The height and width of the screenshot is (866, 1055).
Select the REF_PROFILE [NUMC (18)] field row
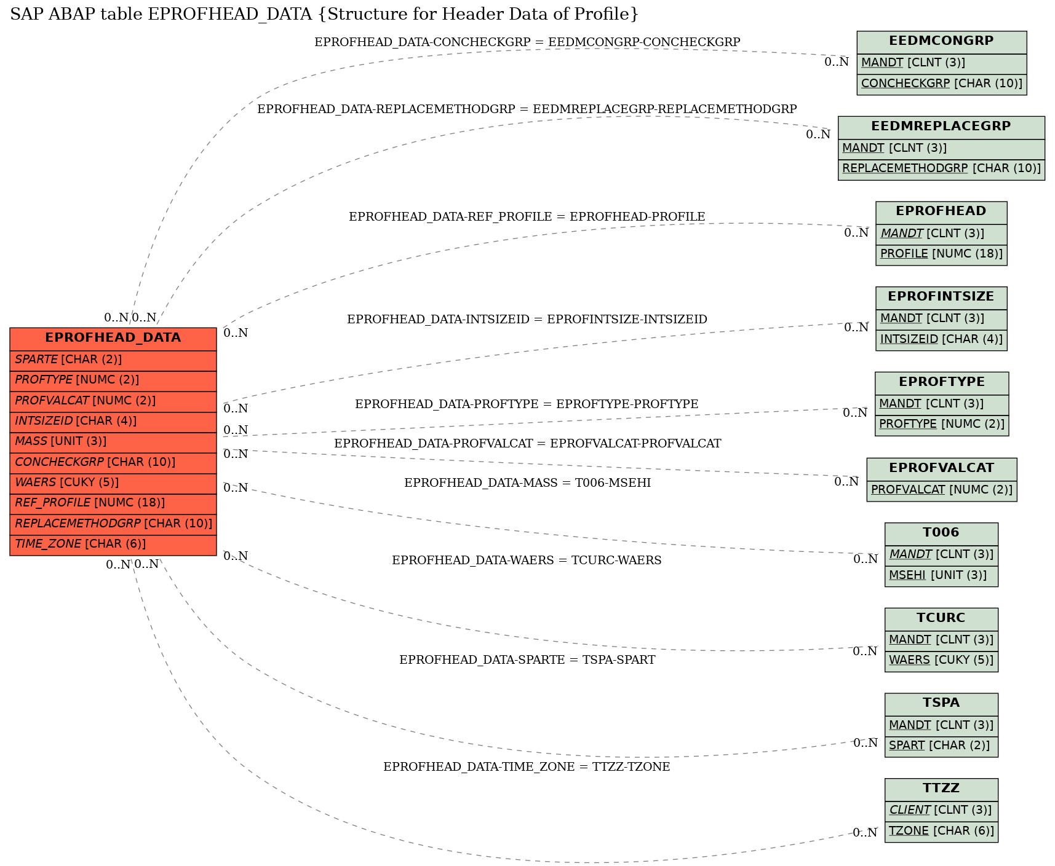[113, 503]
